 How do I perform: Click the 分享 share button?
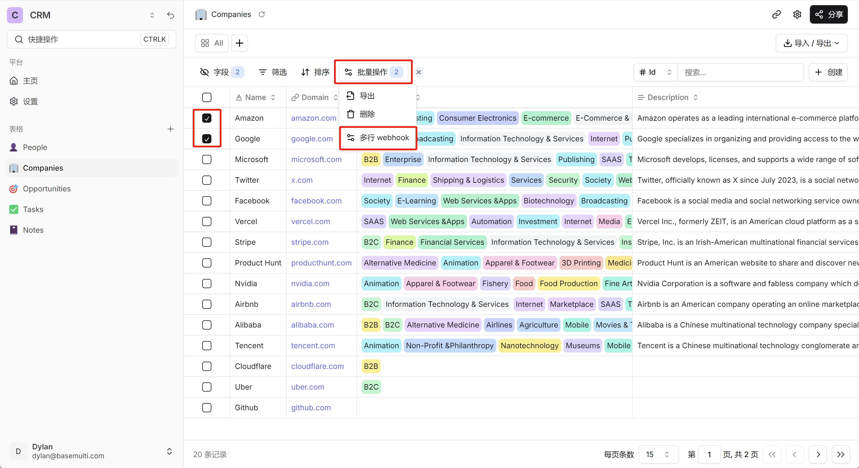828,14
